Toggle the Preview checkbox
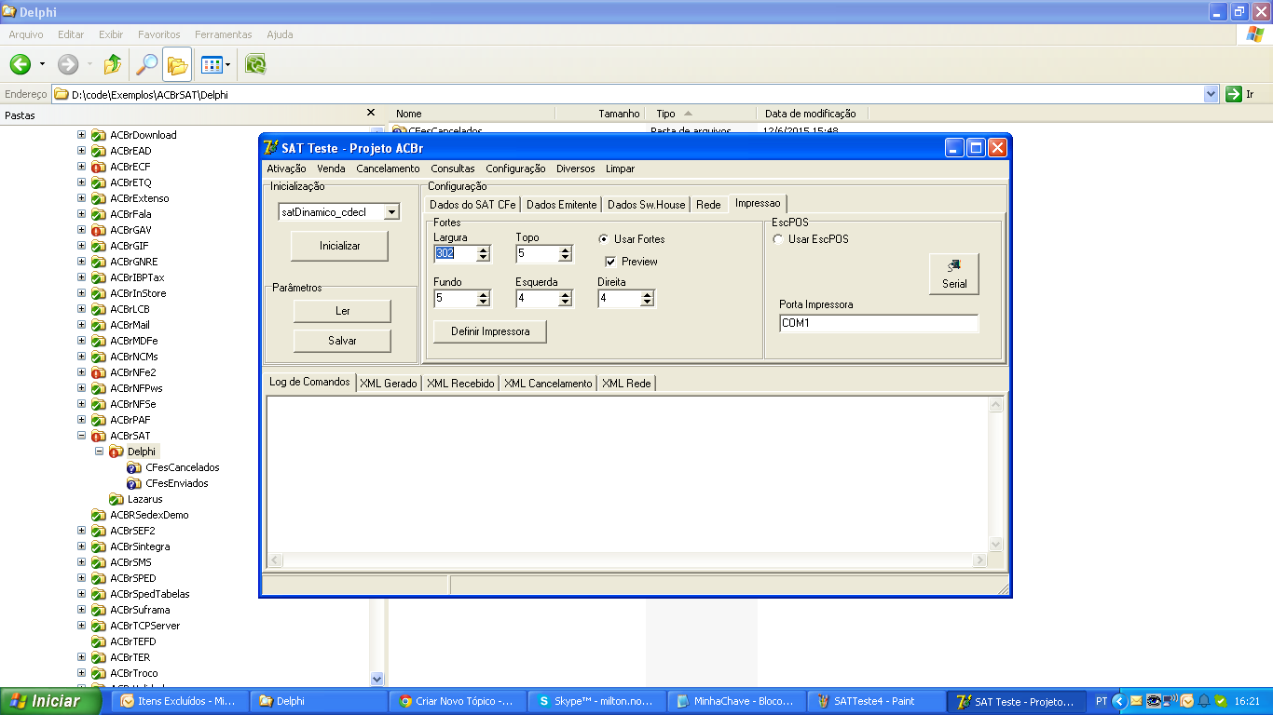 point(611,262)
